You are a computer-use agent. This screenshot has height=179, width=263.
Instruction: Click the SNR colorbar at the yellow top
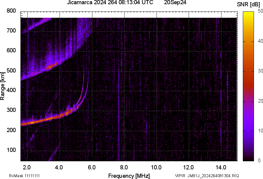click(x=249, y=14)
